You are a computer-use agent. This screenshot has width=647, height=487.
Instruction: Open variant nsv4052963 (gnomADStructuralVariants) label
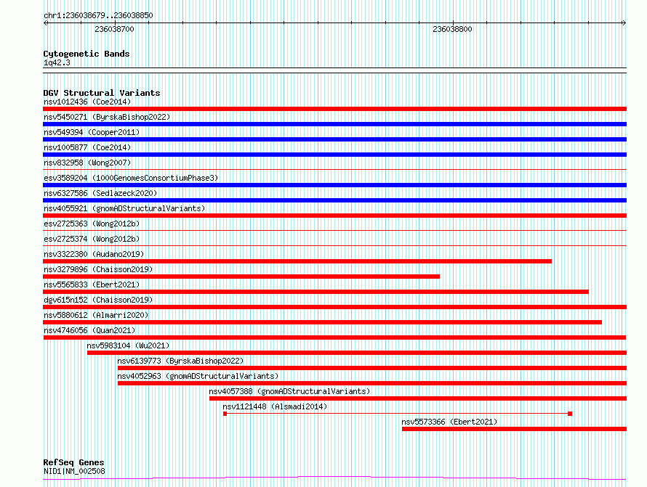pyautogui.click(x=198, y=376)
